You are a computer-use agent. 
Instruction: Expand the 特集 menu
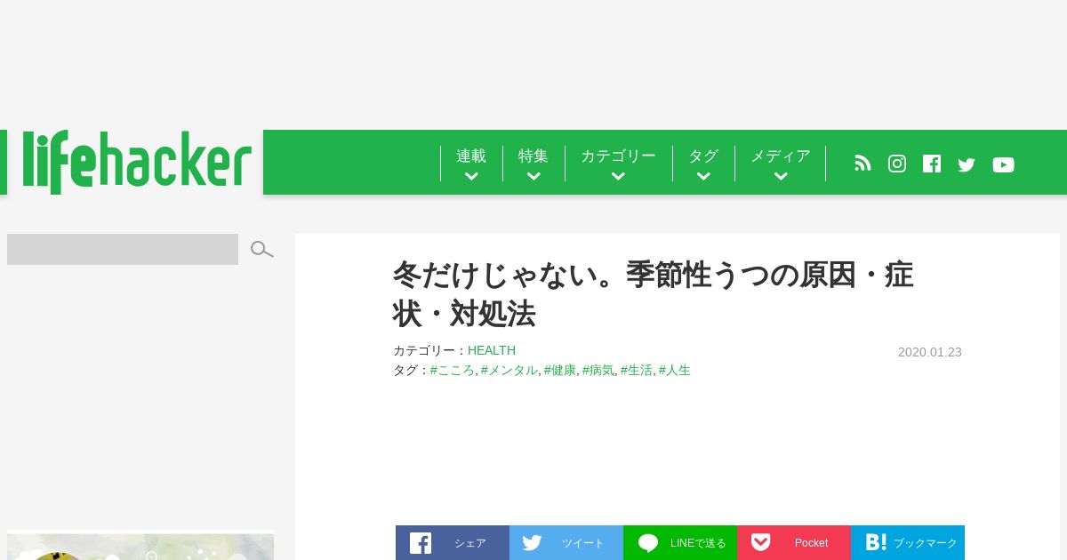click(533, 164)
